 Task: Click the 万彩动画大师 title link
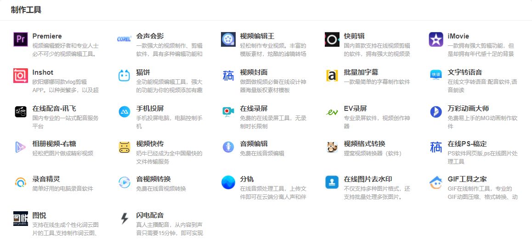pyautogui.click(x=468, y=109)
